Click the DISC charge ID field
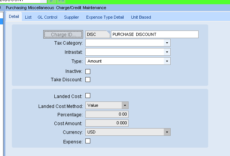230x156 pixels. click(x=98, y=34)
